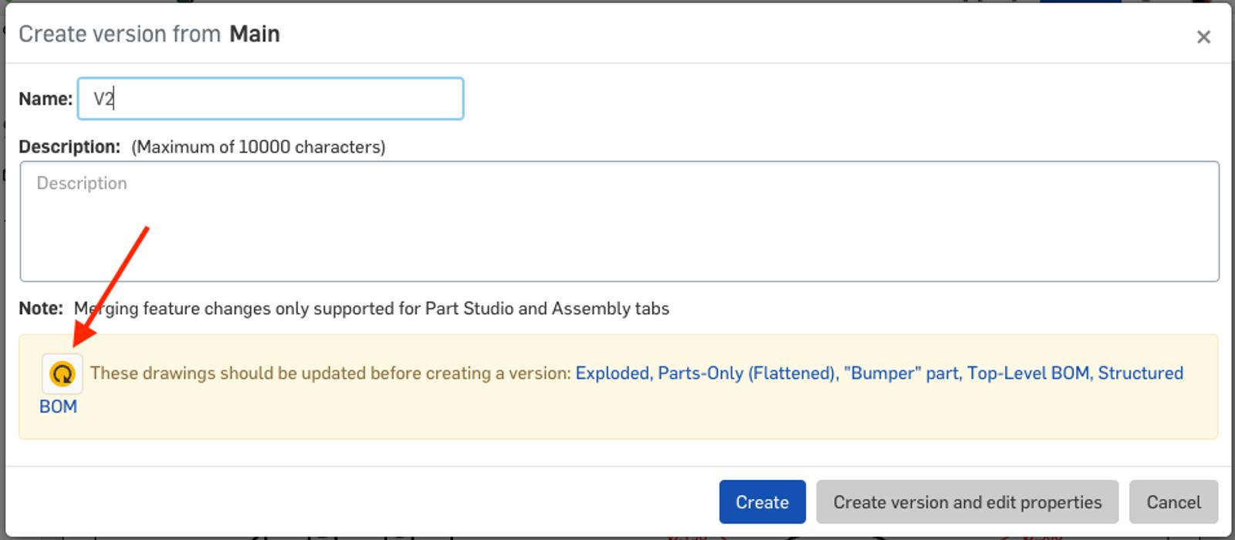Open the Parts-Only (Flattened) drawing link
The height and width of the screenshot is (540, 1235).
point(746,373)
